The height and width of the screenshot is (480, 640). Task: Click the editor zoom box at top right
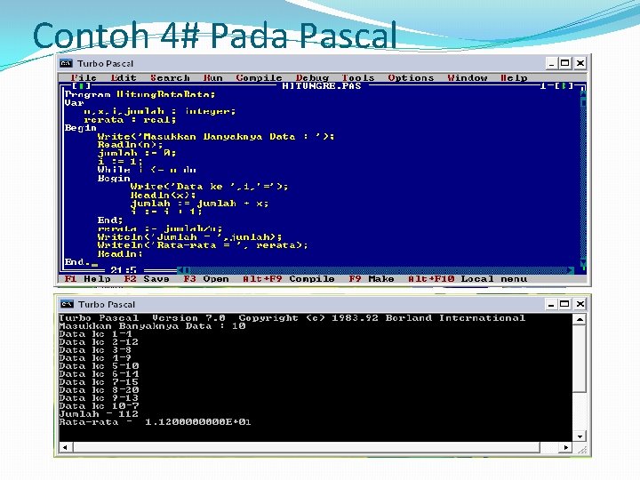[564, 86]
